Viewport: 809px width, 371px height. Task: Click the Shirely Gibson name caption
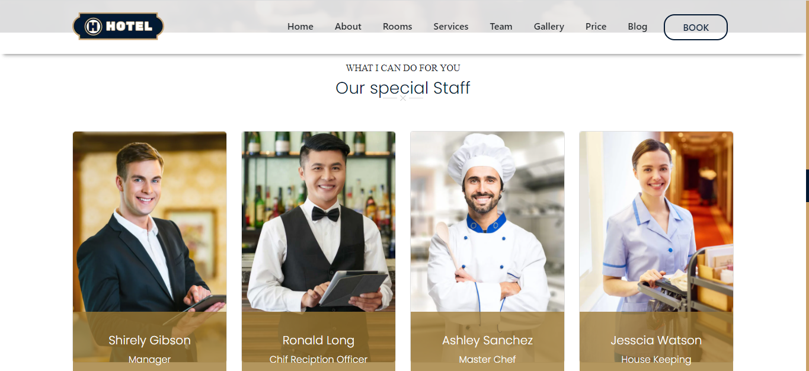click(x=149, y=340)
